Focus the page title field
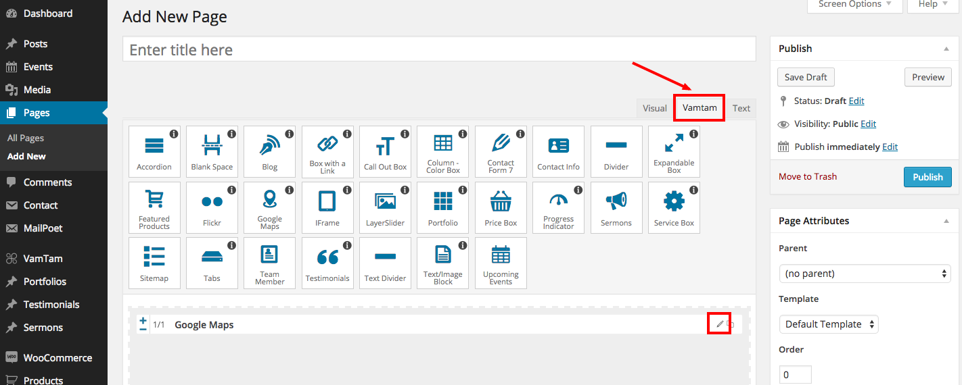Image resolution: width=962 pixels, height=385 pixels. tap(439, 49)
